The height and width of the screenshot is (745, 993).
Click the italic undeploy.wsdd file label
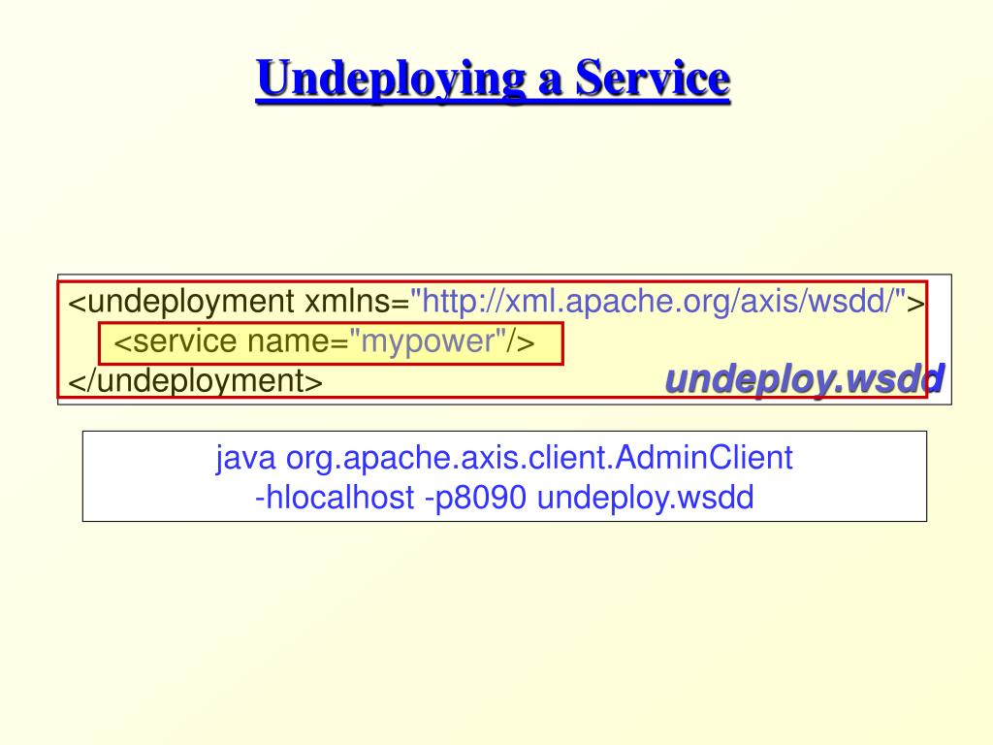(804, 379)
